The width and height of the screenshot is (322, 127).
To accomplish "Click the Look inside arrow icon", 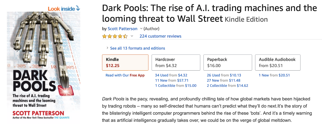I will click(x=78, y=8).
